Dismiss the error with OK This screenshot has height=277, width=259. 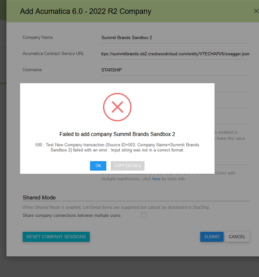(98, 166)
